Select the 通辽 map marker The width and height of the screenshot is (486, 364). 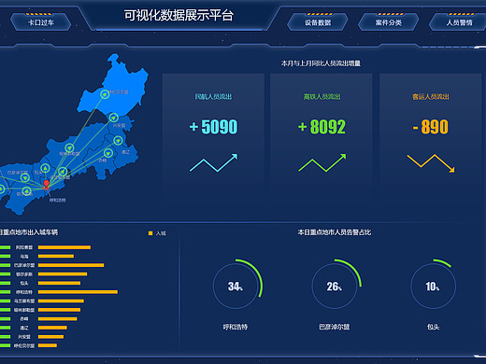pyautogui.click(x=118, y=141)
